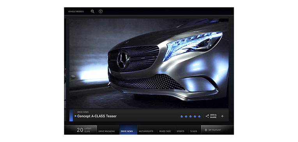Click the plus icon in My Playlist
Screen dimensions: 298x142
click(x=206, y=130)
